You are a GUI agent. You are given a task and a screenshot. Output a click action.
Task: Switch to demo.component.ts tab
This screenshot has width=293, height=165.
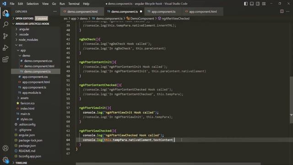[125, 11]
